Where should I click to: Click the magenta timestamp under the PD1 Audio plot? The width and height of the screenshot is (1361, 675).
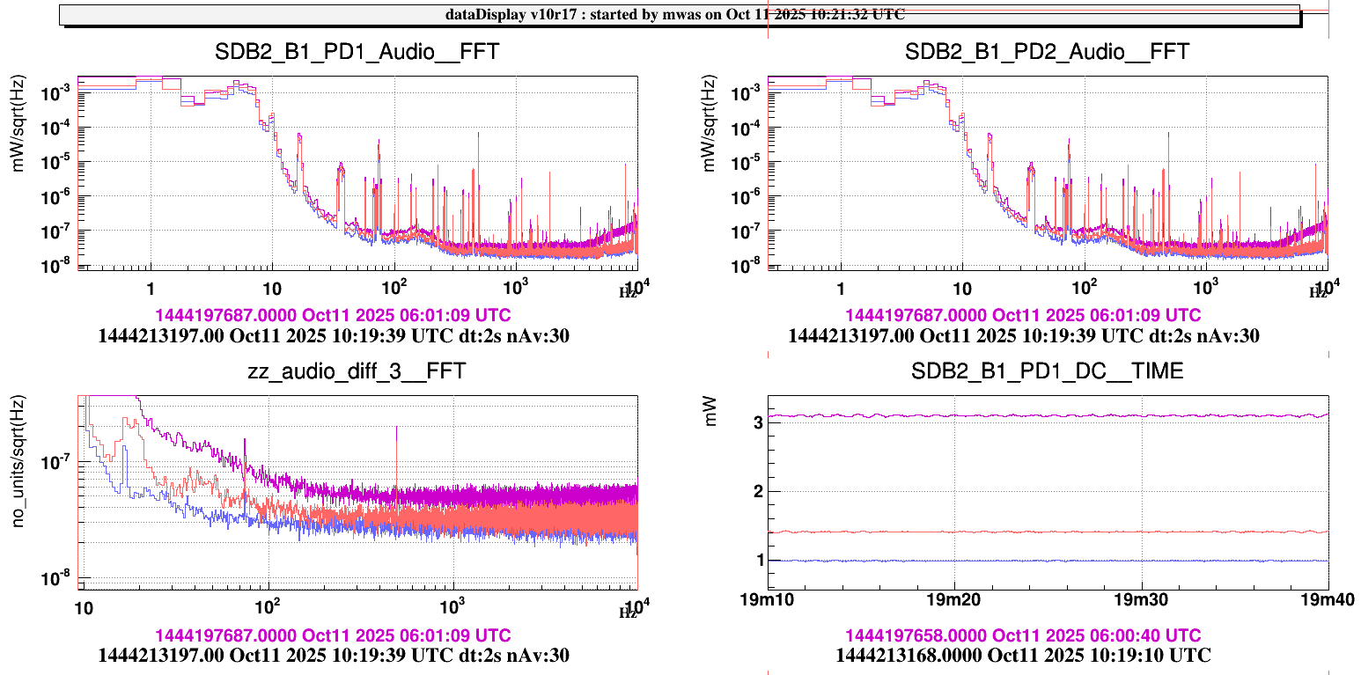pos(333,315)
